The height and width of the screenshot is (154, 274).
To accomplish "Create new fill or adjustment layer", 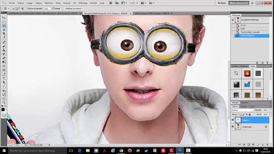I will tap(253, 145).
